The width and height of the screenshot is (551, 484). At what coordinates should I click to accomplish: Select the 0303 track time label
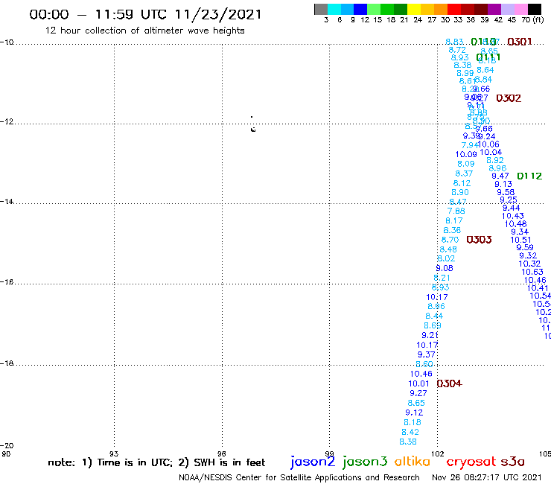click(x=479, y=240)
